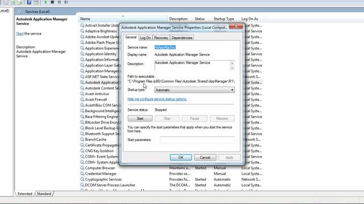364x204 pixels.
Task: Click the gear icon beside Computer Browser
Action: (82, 168)
